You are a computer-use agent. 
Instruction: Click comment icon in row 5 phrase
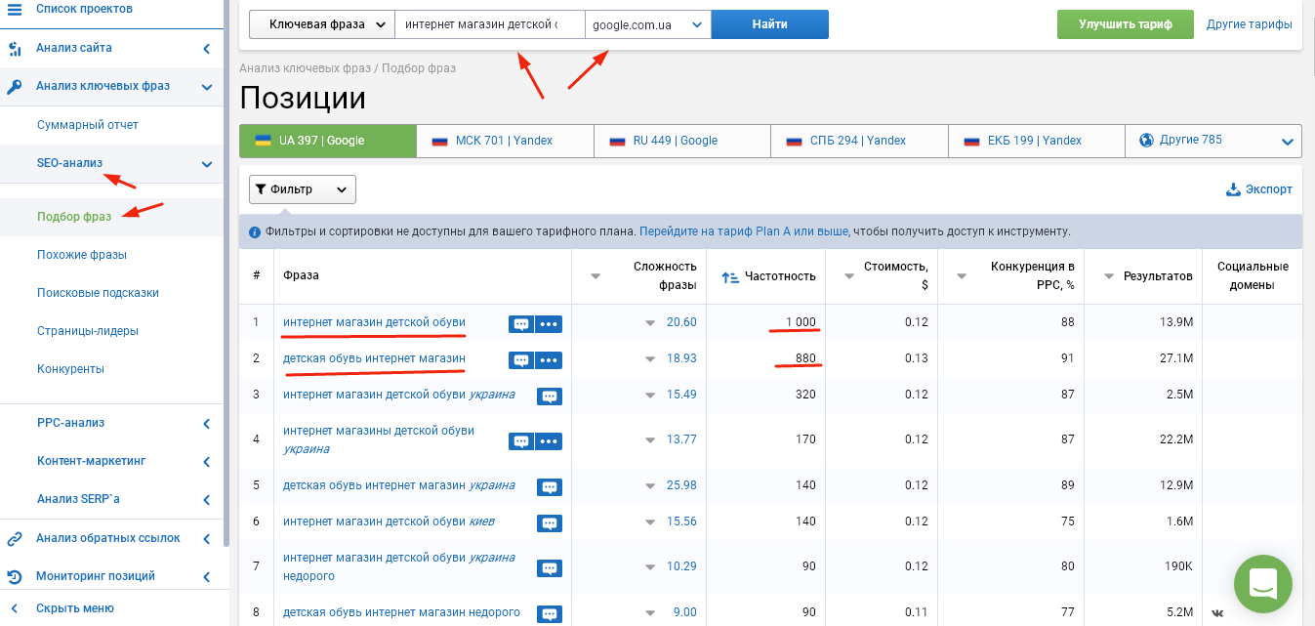[550, 486]
